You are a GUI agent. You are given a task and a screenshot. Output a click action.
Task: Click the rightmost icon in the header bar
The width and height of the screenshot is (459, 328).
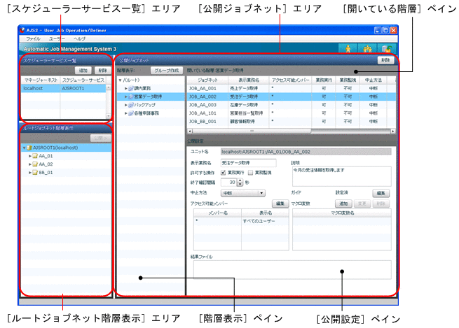pyautogui.click(x=386, y=49)
